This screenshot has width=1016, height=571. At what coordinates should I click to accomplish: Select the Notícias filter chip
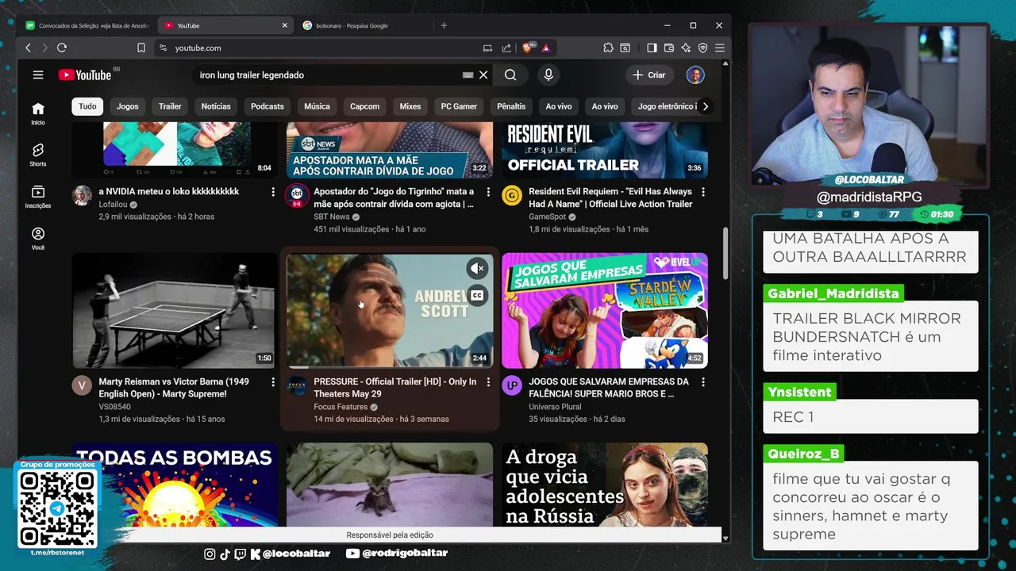pos(216,106)
